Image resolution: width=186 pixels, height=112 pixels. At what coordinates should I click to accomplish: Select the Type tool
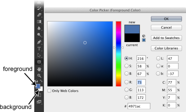click(39, 49)
